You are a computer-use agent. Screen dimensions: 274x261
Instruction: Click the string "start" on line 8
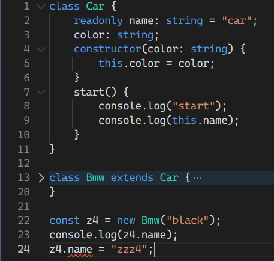pos(194,106)
